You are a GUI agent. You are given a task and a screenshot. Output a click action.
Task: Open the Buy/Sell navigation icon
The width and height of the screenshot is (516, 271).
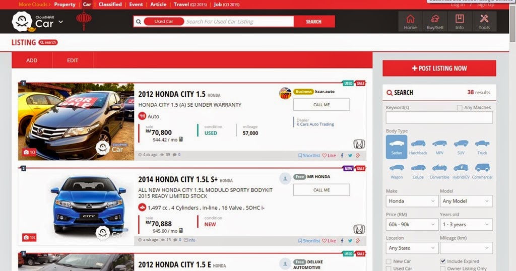pyautogui.click(x=435, y=22)
